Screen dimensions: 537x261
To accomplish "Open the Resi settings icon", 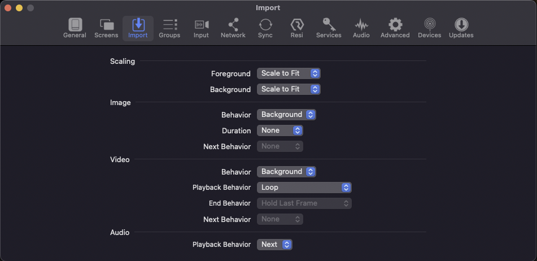I will pos(297,25).
